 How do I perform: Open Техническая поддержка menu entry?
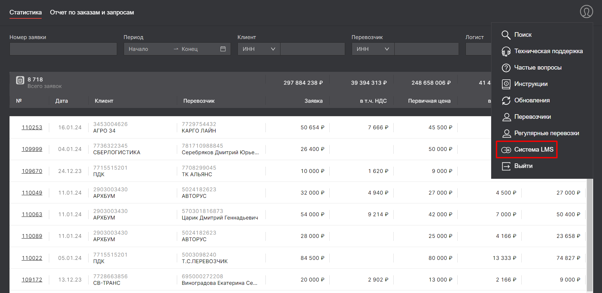(548, 51)
